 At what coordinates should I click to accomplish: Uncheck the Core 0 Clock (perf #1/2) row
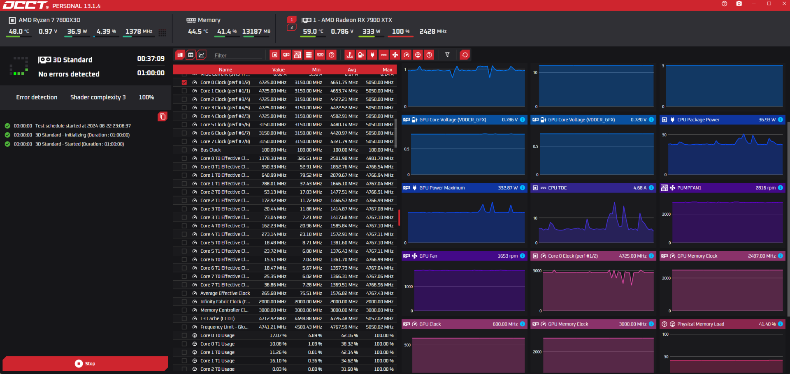point(184,83)
